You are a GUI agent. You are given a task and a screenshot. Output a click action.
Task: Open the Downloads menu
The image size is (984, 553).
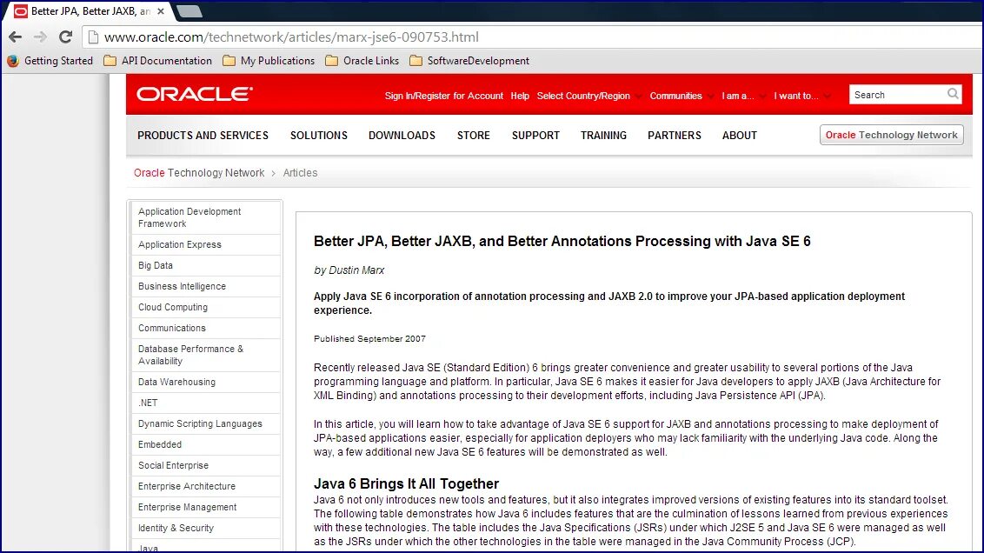pos(402,136)
